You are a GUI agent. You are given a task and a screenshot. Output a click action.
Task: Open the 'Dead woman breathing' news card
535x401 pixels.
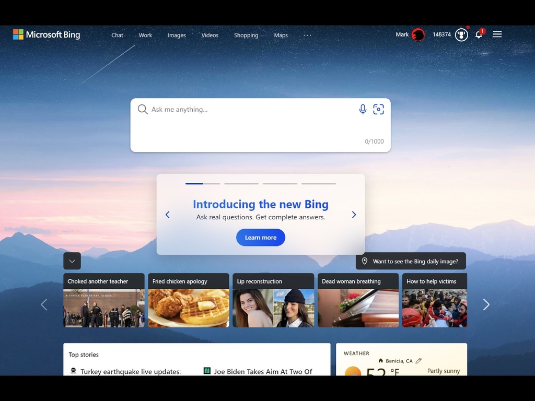click(358, 300)
